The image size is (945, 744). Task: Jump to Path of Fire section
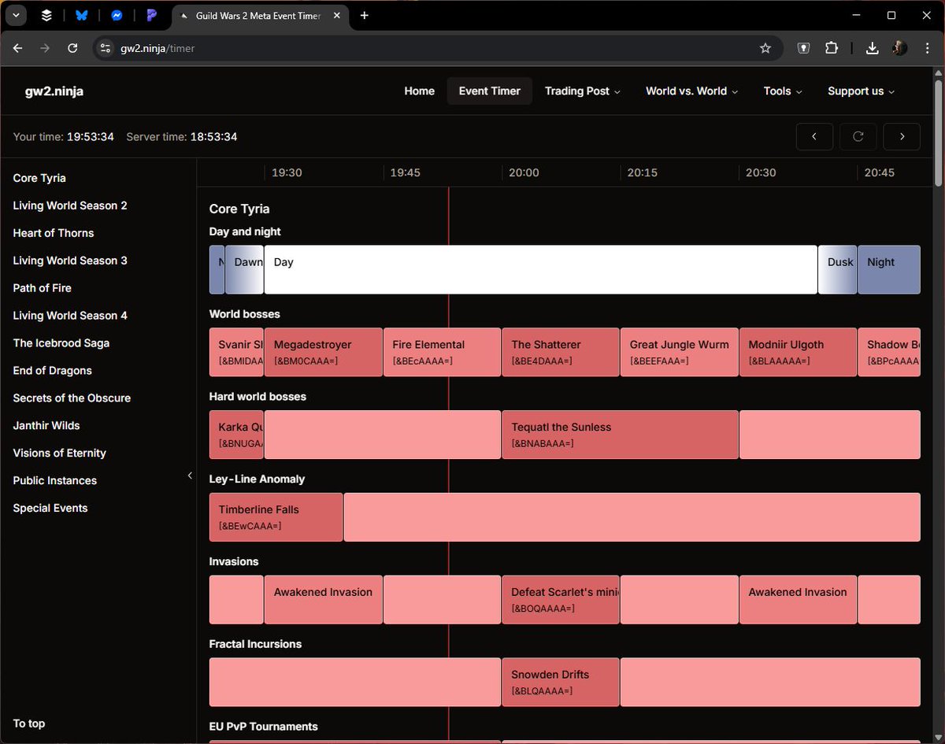43,288
